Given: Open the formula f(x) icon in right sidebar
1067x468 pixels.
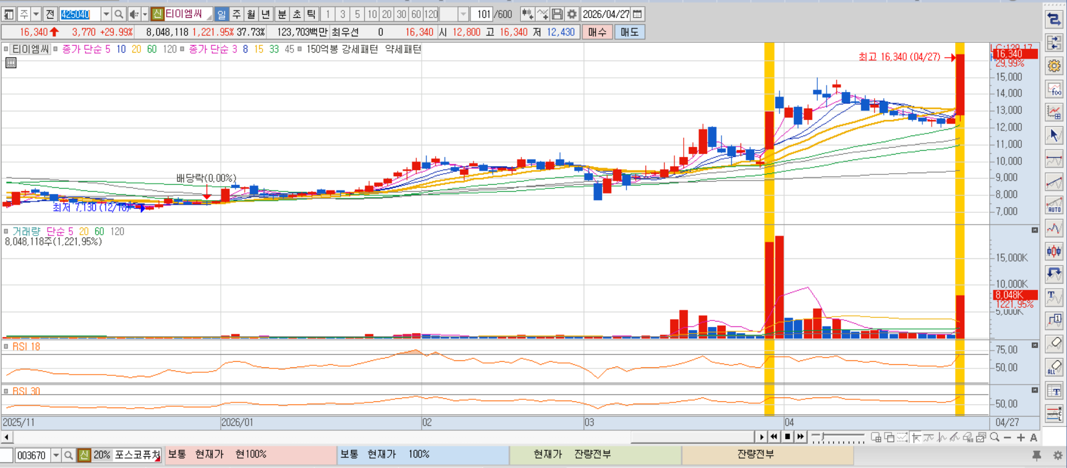Looking at the screenshot, I should [1054, 90].
